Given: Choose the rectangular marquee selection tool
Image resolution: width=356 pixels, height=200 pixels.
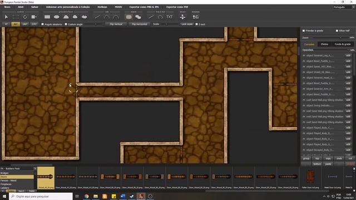Looking at the screenshot, I should click(x=16, y=17).
